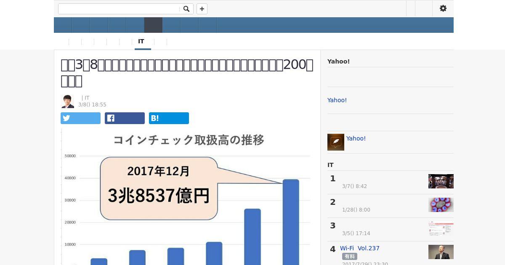Focus the search input field
The image size is (505, 265).
119,9
